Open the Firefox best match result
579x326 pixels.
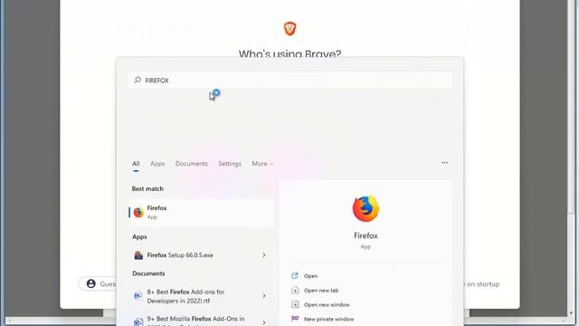[x=202, y=213]
